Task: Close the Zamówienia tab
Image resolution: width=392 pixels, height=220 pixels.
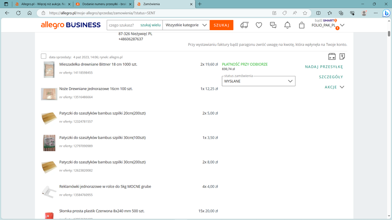Action: [x=191, y=4]
